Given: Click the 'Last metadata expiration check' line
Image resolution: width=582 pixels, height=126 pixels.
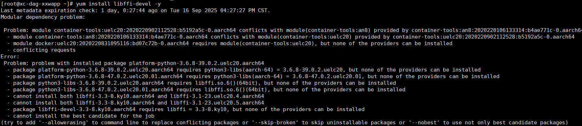Looking at the screenshot, I should (x=135, y=10).
